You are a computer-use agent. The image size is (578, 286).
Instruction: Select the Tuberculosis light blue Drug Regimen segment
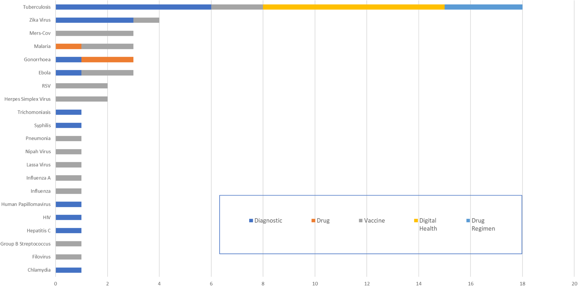(484, 7)
